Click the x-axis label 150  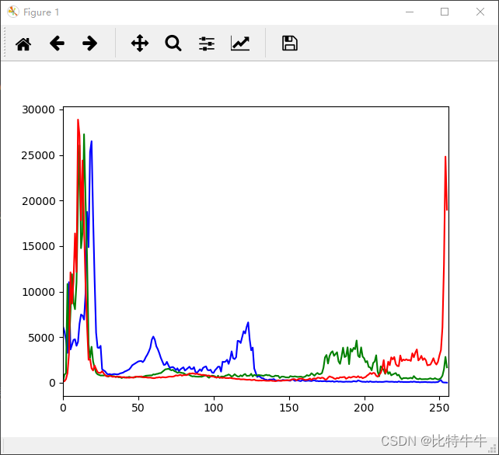[289, 408]
